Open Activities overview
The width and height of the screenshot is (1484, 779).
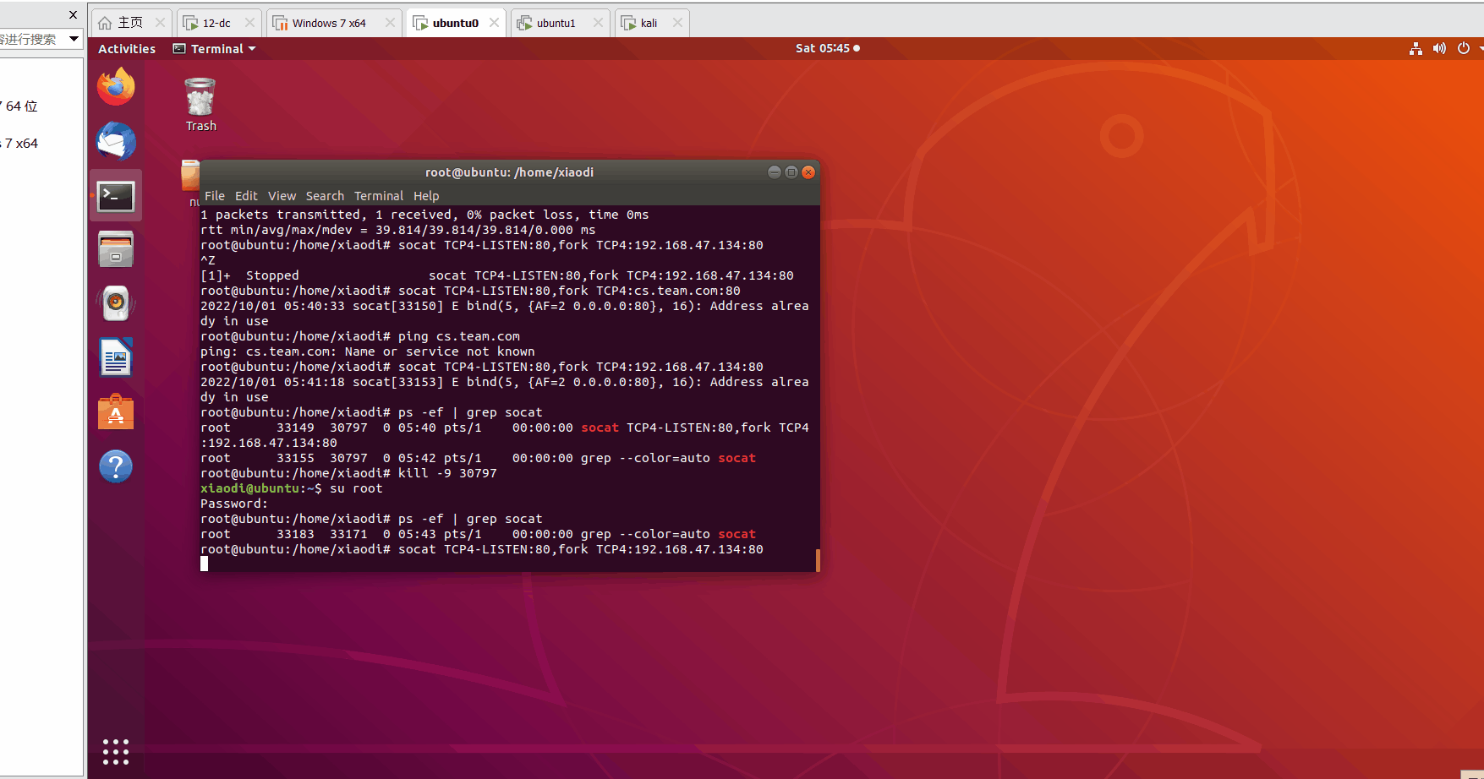(127, 49)
